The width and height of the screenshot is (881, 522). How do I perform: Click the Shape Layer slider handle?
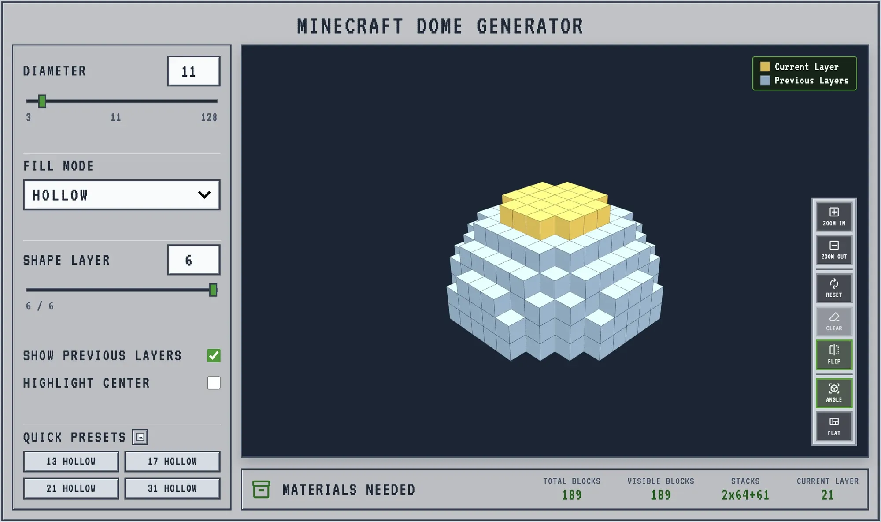pos(213,290)
